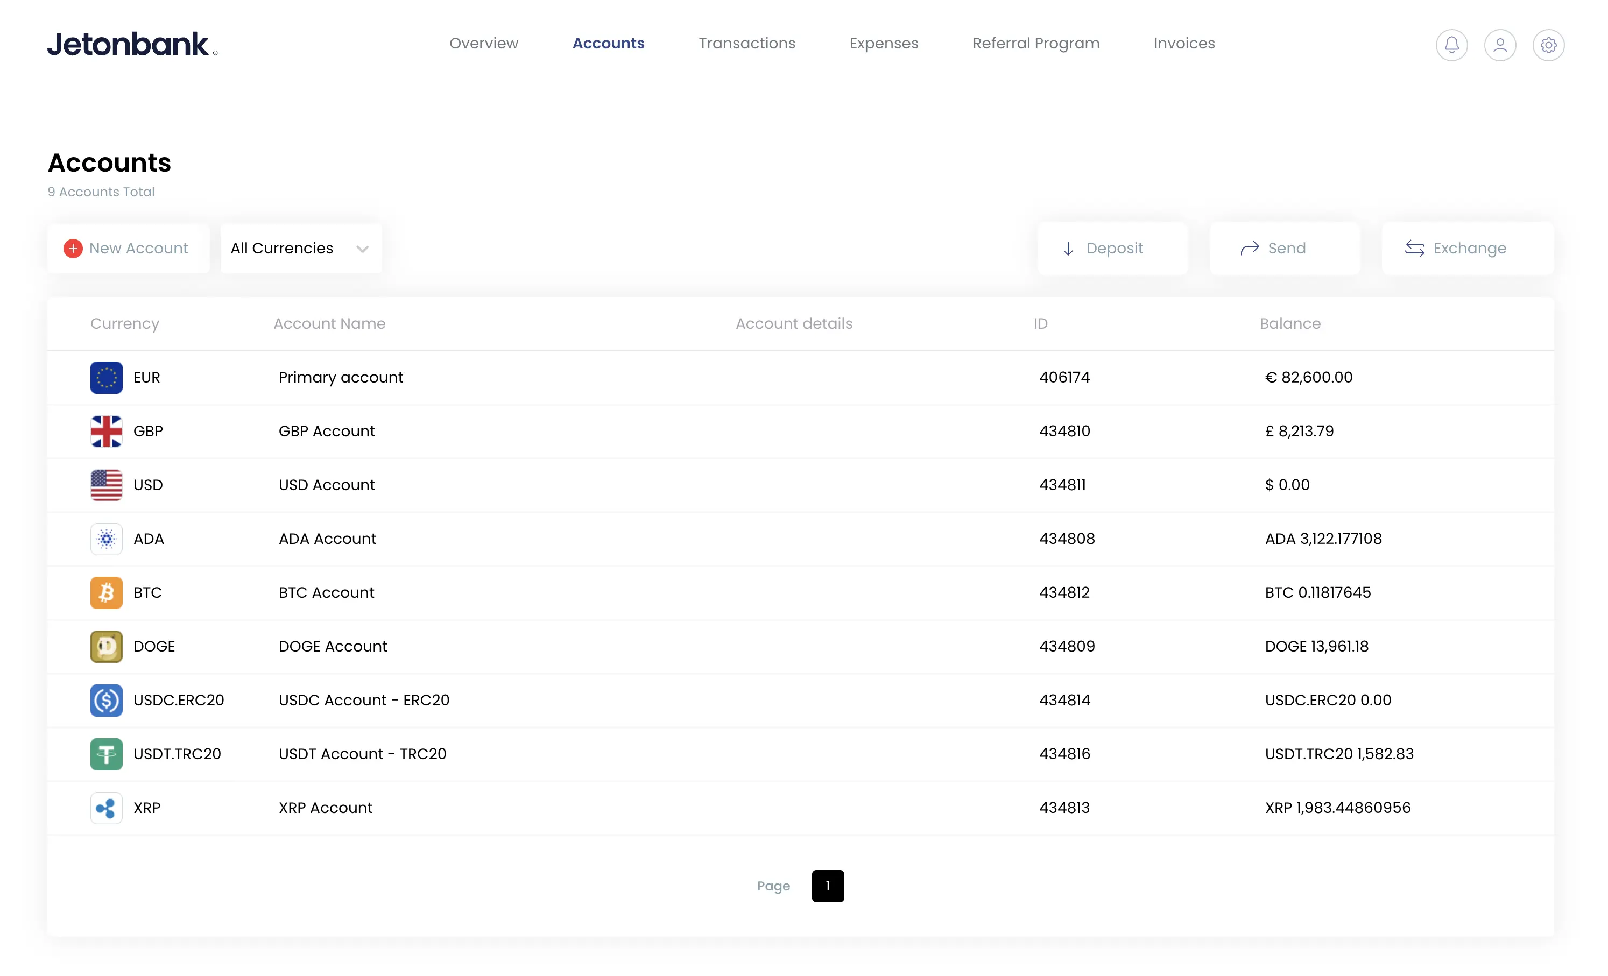Click the DOGE 13,961.18 balance
Image resolution: width=1608 pixels, height=976 pixels.
point(1316,647)
